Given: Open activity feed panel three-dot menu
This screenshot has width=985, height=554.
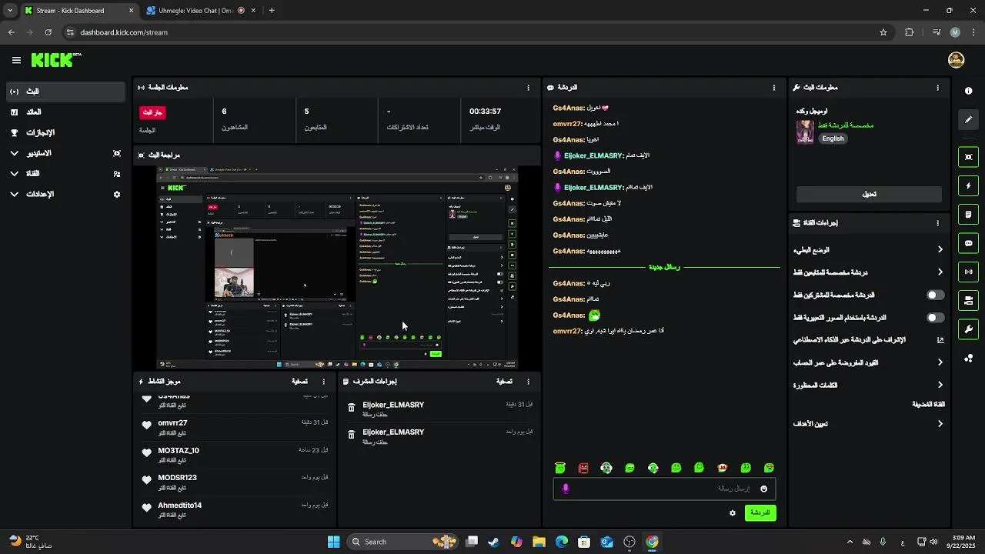Looking at the screenshot, I should [x=323, y=382].
